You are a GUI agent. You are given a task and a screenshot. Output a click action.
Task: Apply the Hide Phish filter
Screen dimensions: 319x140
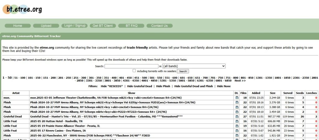(163, 86)
